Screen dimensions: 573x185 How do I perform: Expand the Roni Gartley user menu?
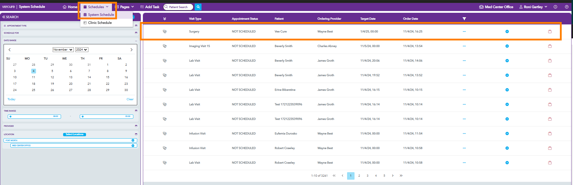click(x=533, y=7)
